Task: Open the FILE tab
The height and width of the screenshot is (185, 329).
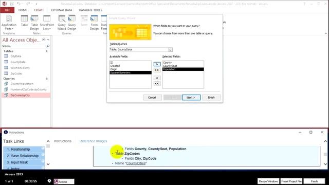Action: [x=7, y=10]
